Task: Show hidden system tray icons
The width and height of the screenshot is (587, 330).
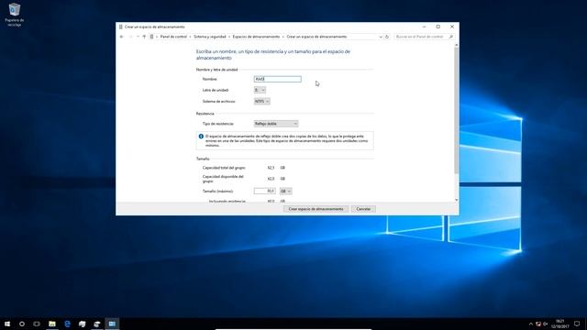Action: (530, 324)
